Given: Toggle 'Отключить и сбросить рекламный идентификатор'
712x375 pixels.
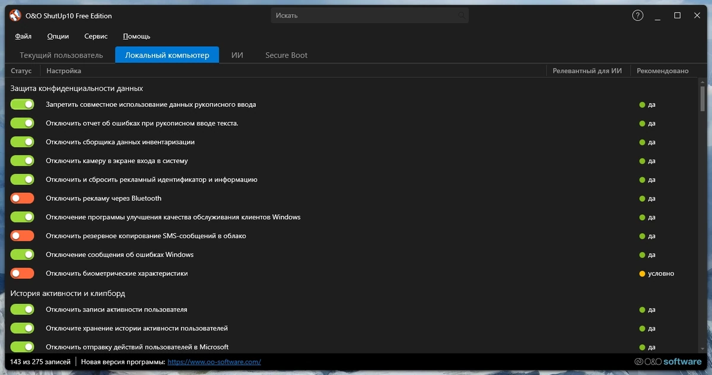Looking at the screenshot, I should click(x=23, y=180).
